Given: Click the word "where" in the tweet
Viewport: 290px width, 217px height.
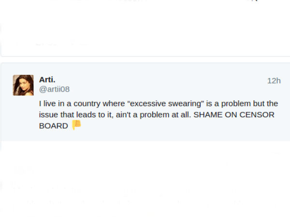Looking at the screenshot, I should [119, 104].
